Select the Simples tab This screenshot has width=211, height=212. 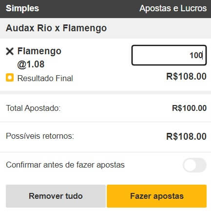tap(22, 8)
